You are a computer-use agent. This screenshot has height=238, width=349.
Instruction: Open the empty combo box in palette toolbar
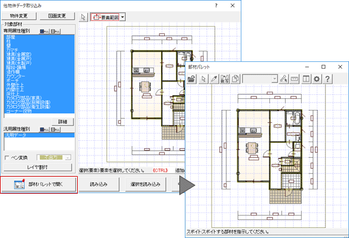pyautogui.click(x=260, y=79)
